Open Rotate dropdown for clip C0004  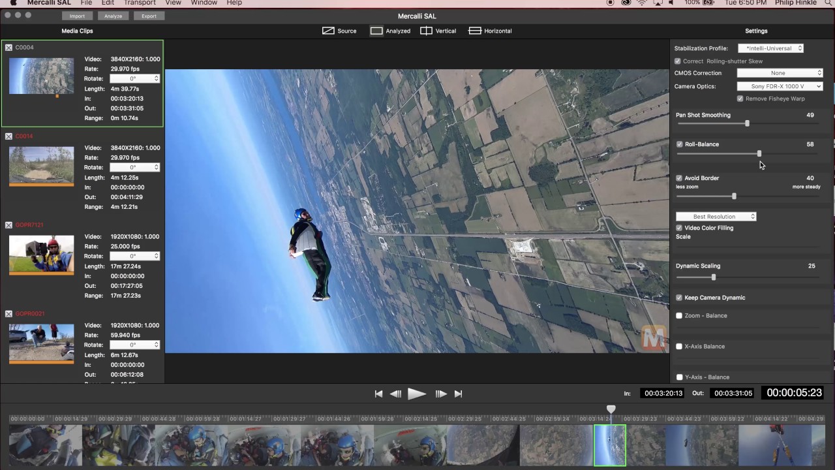pos(134,78)
